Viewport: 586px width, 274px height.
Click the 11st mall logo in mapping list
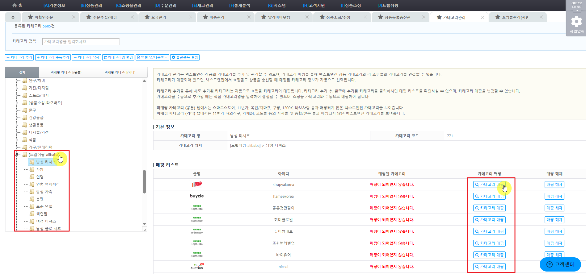click(197, 185)
